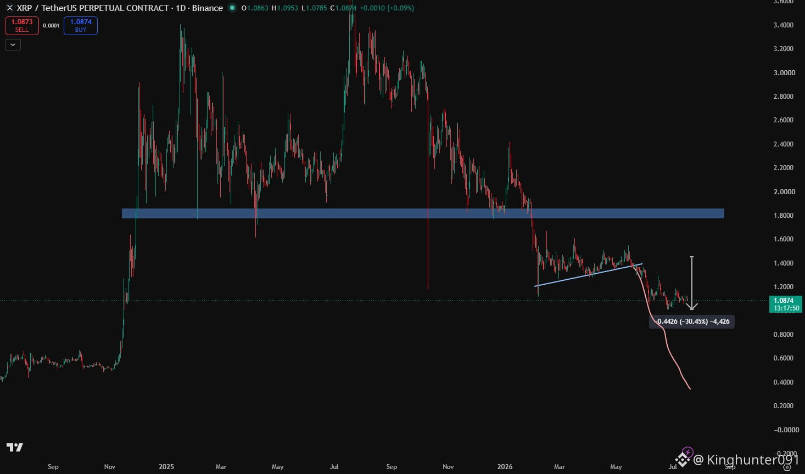Expand the legend chevron below SELL button

pos(13,45)
